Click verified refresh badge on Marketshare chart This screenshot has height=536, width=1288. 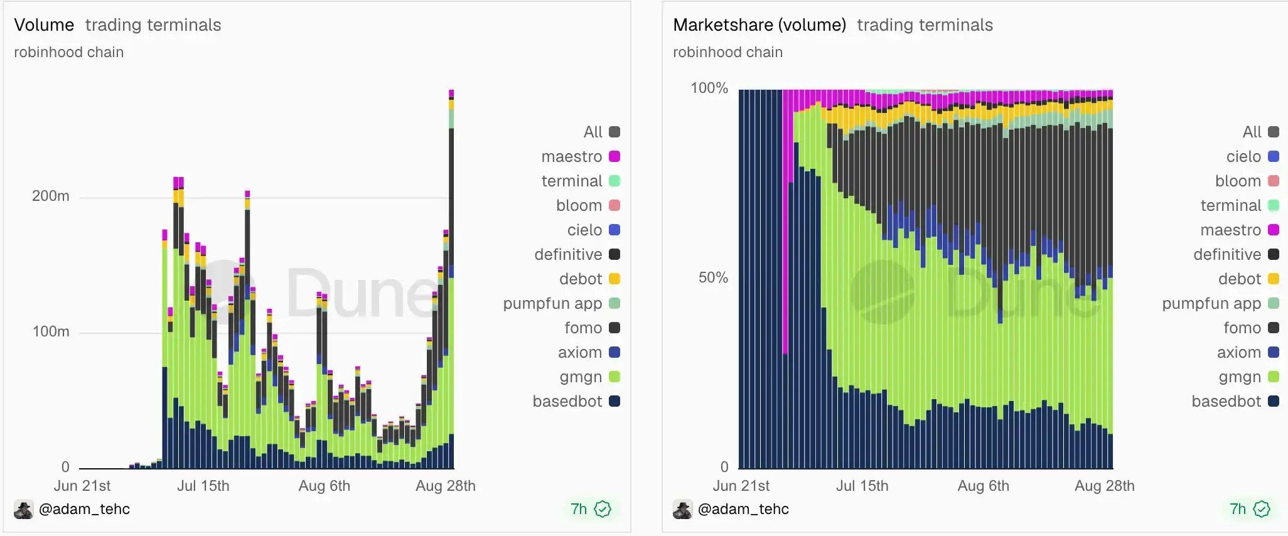pos(1262,509)
